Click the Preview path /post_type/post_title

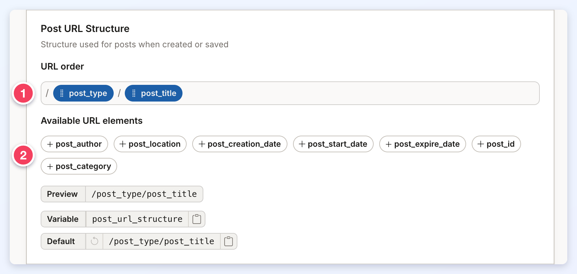pyautogui.click(x=144, y=194)
